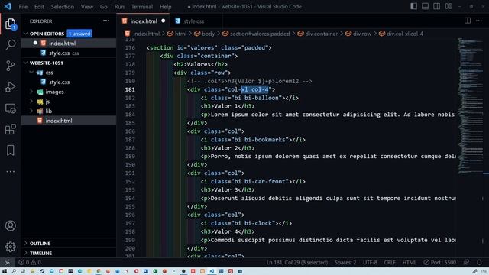This screenshot has height=275, width=489.
Task: Open the Remote Explorer view
Action: tap(10, 108)
